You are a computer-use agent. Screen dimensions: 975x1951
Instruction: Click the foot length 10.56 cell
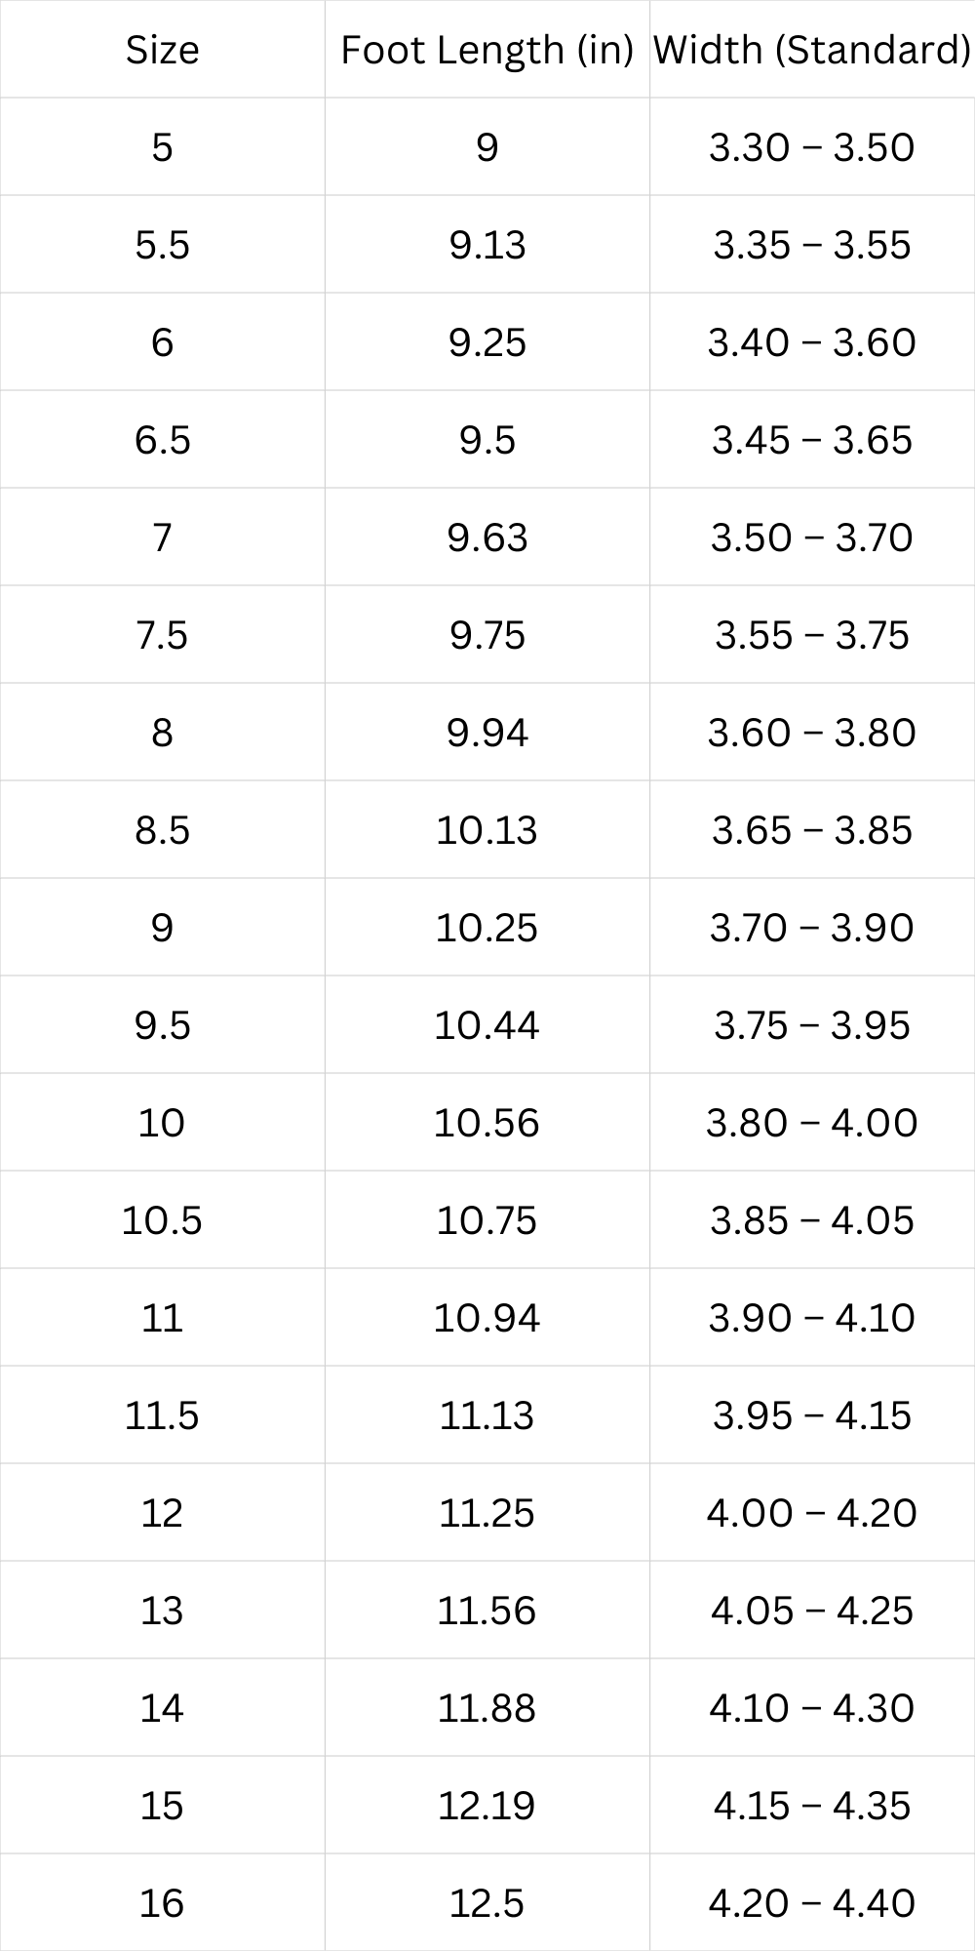(x=487, y=1123)
